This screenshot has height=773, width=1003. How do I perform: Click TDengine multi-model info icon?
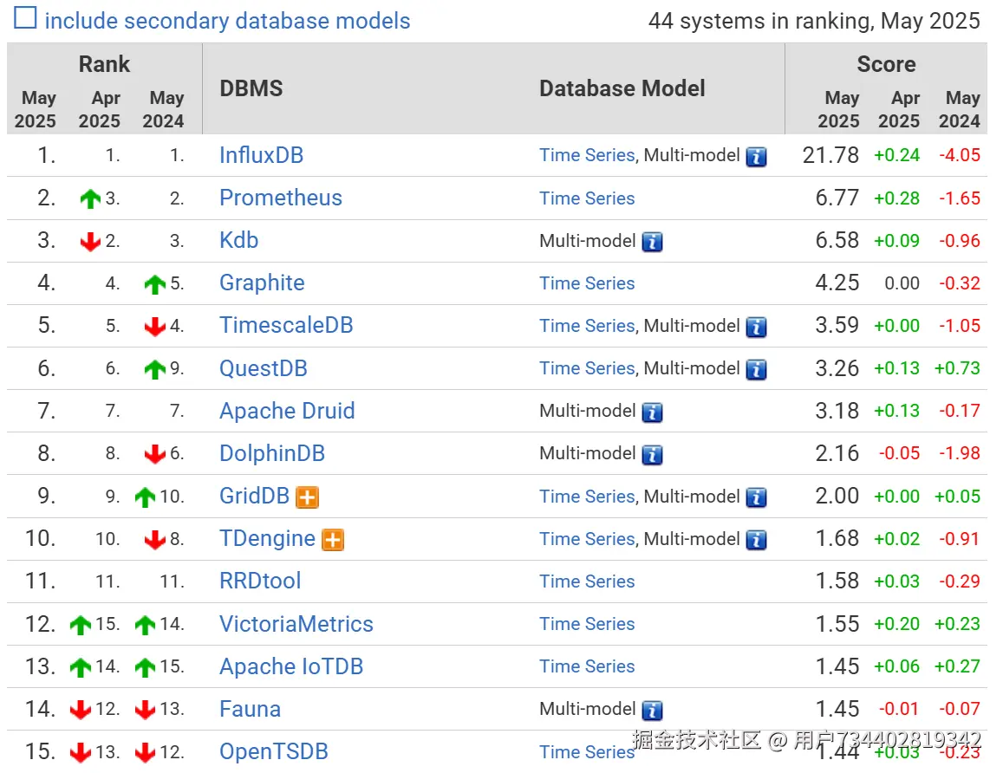[x=756, y=540]
